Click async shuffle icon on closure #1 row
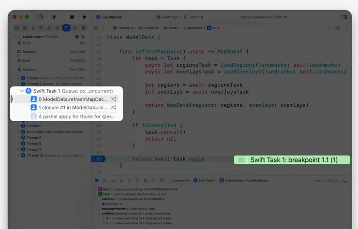358x229 pixels. pyautogui.click(x=114, y=107)
